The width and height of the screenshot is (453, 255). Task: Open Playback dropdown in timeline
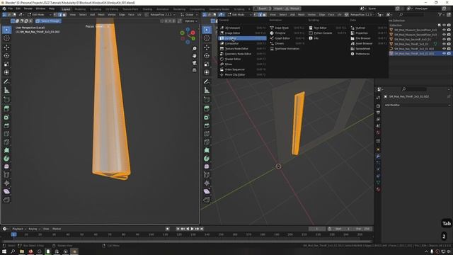(x=19, y=229)
